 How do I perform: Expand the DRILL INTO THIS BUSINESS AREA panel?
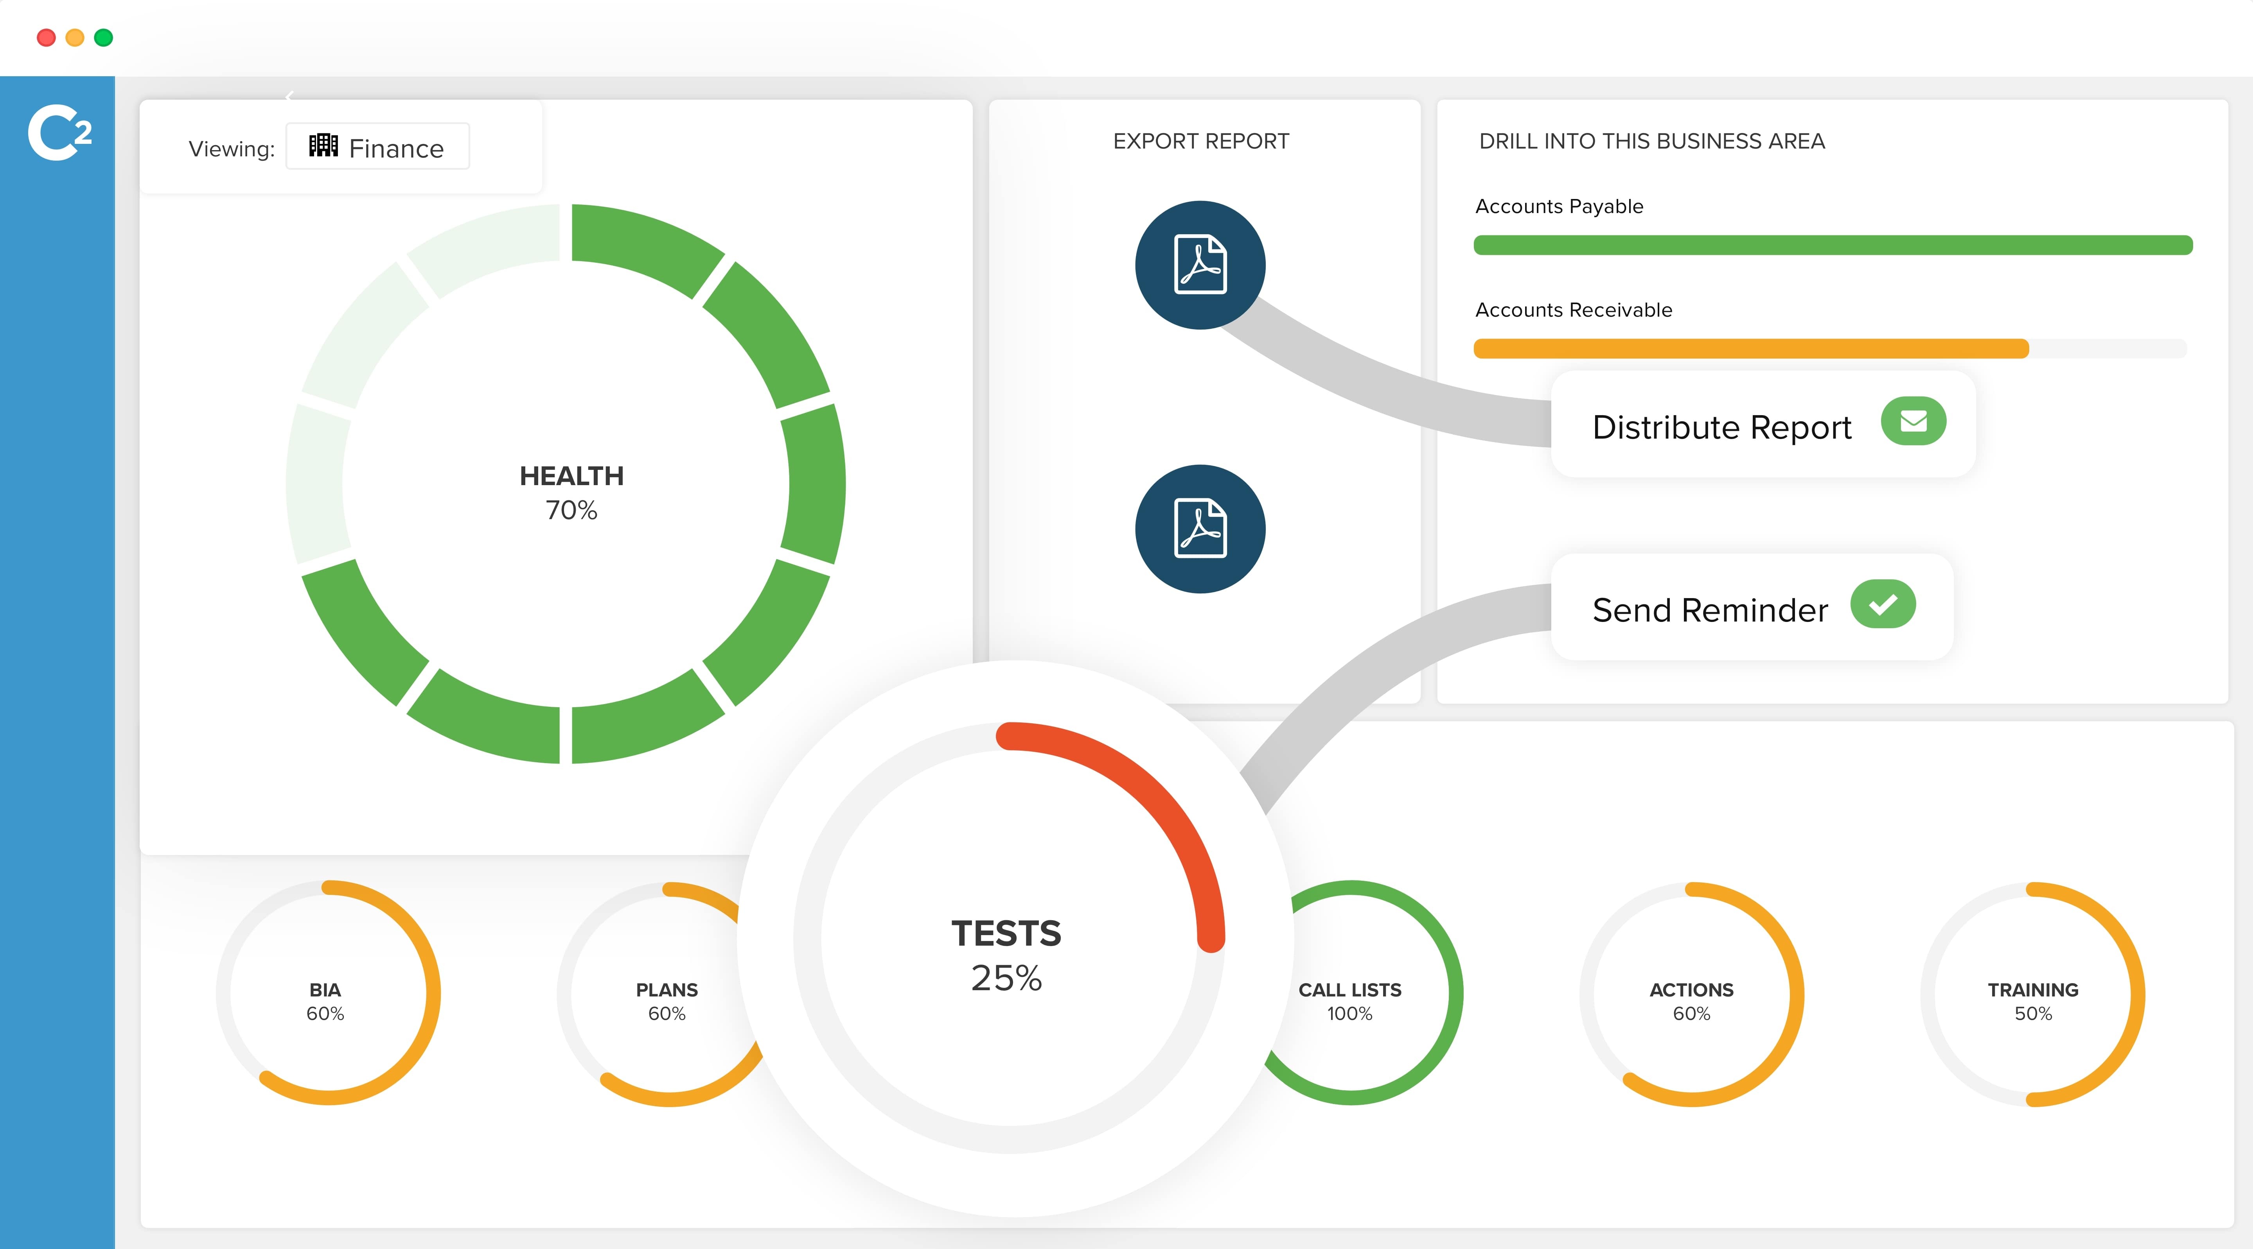point(1651,141)
